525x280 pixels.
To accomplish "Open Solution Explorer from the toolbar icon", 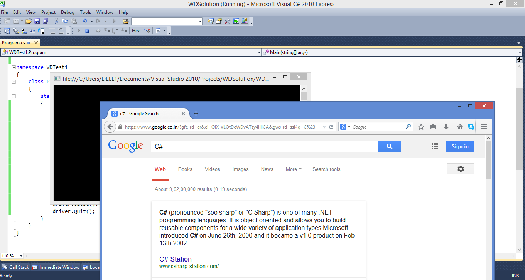I will click(x=210, y=21).
